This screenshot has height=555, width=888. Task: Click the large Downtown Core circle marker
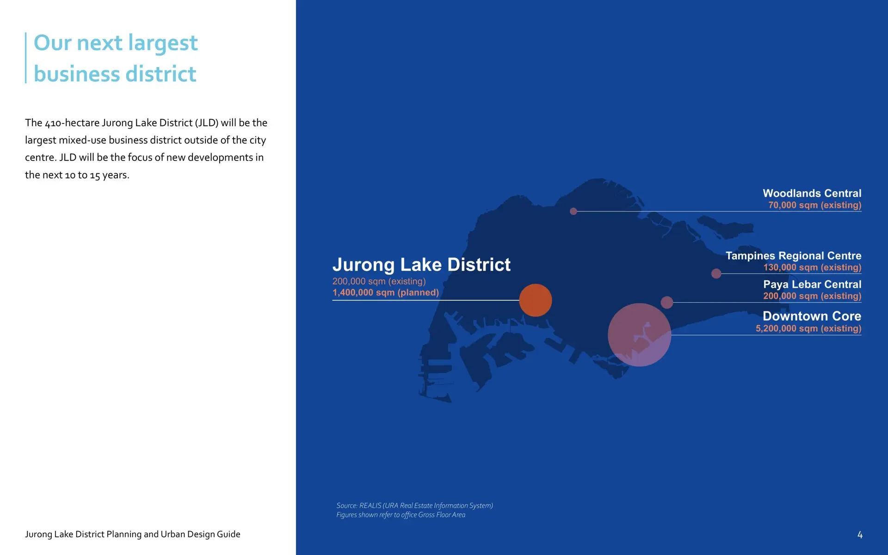click(x=639, y=335)
